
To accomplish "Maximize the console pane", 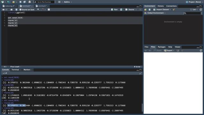I will (x=141, y=70).
